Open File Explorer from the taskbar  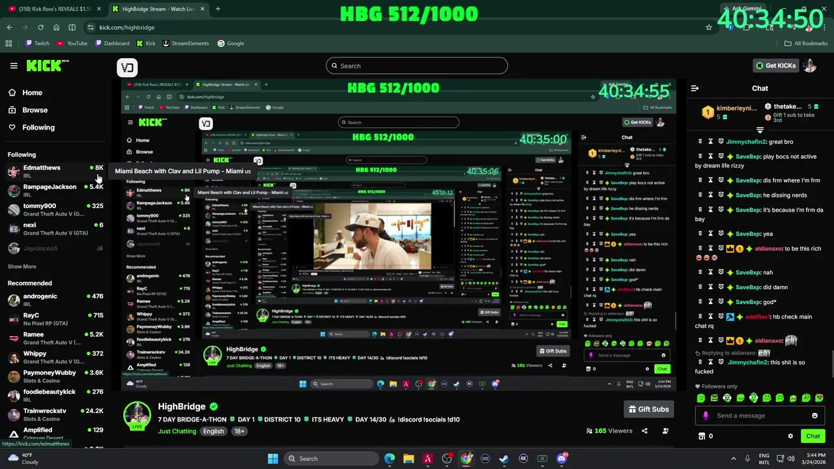409,459
